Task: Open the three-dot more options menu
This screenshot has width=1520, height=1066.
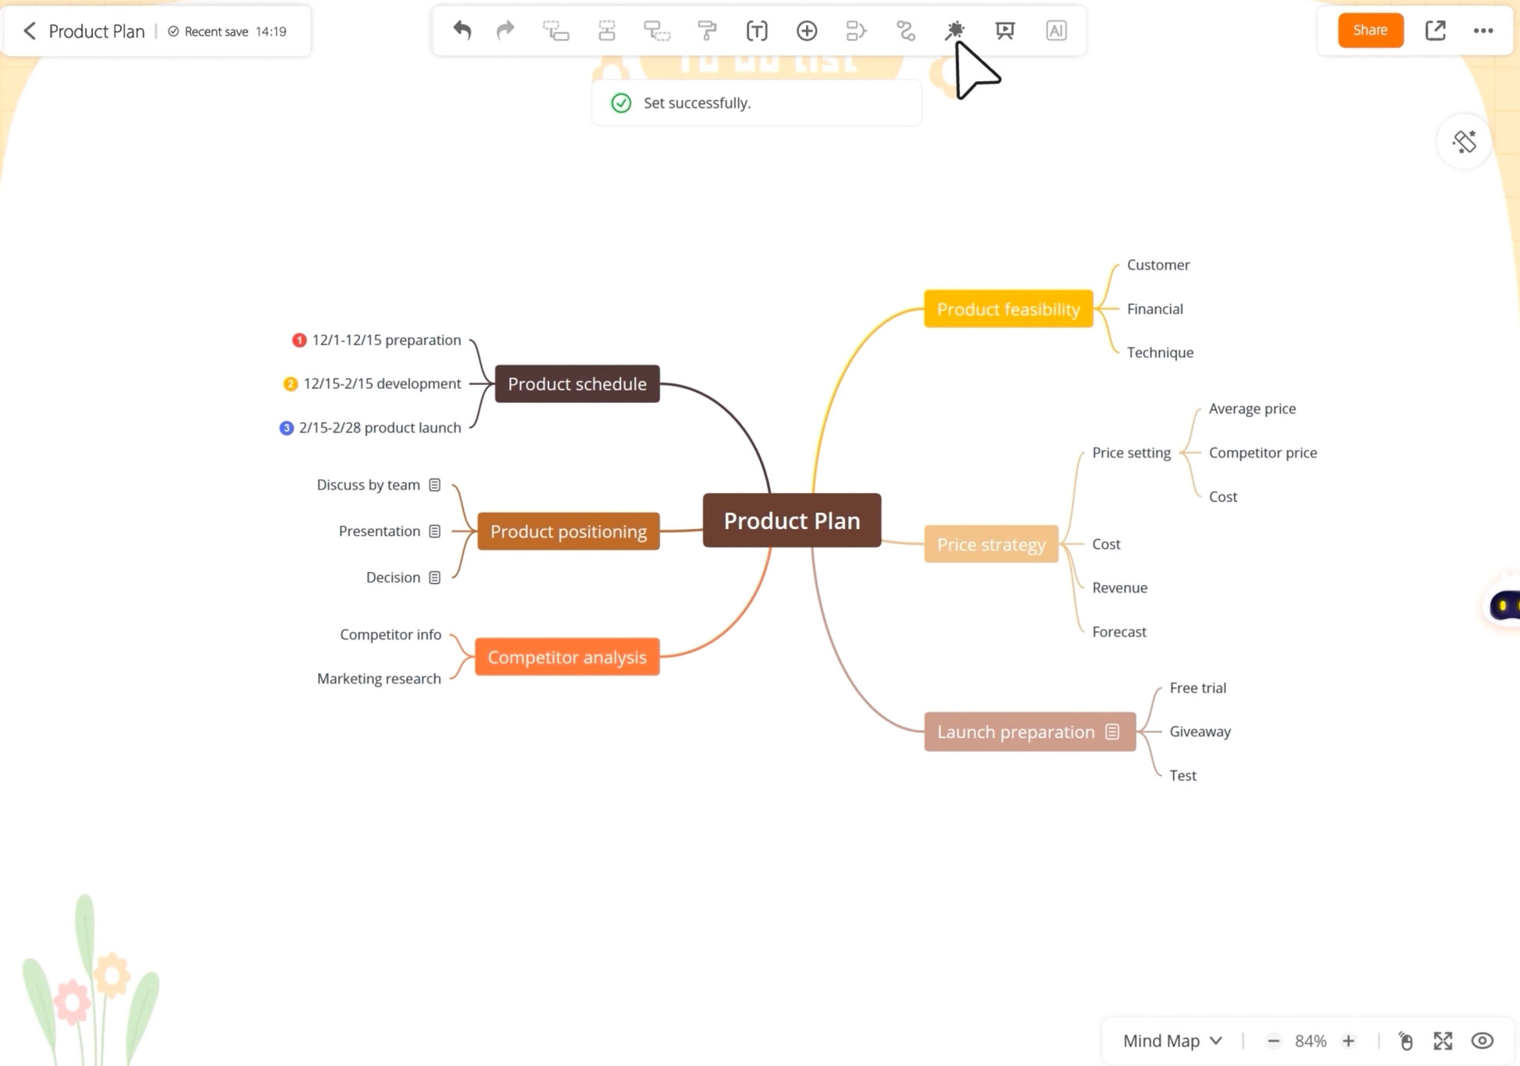Action: pos(1483,30)
